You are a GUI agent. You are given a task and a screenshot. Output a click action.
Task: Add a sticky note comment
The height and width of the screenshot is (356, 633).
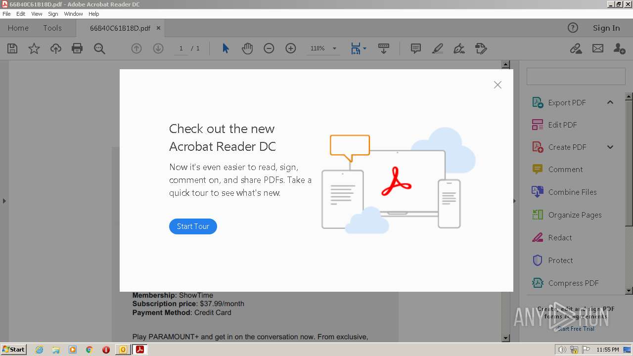416,48
